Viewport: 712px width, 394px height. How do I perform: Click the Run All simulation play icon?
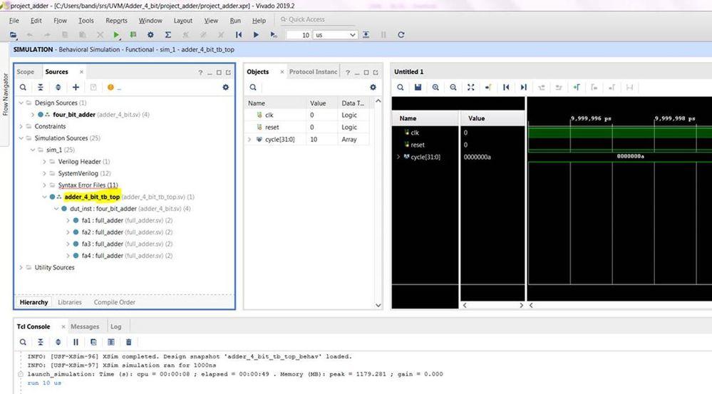click(x=256, y=34)
